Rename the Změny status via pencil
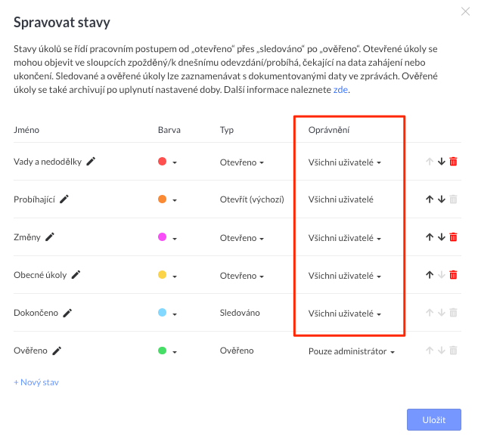The height and width of the screenshot is (448, 478). tap(50, 236)
